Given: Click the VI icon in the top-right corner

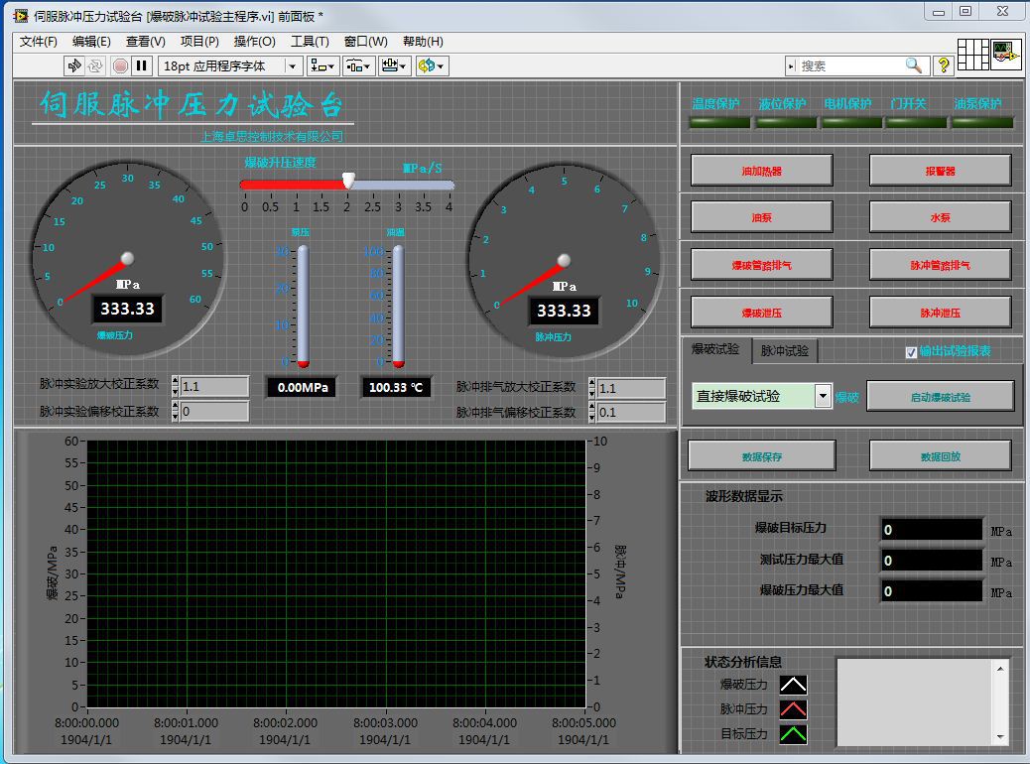Looking at the screenshot, I should pos(1006,55).
